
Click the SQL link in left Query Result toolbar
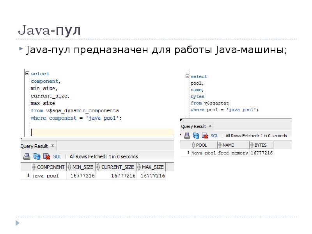[57, 156]
